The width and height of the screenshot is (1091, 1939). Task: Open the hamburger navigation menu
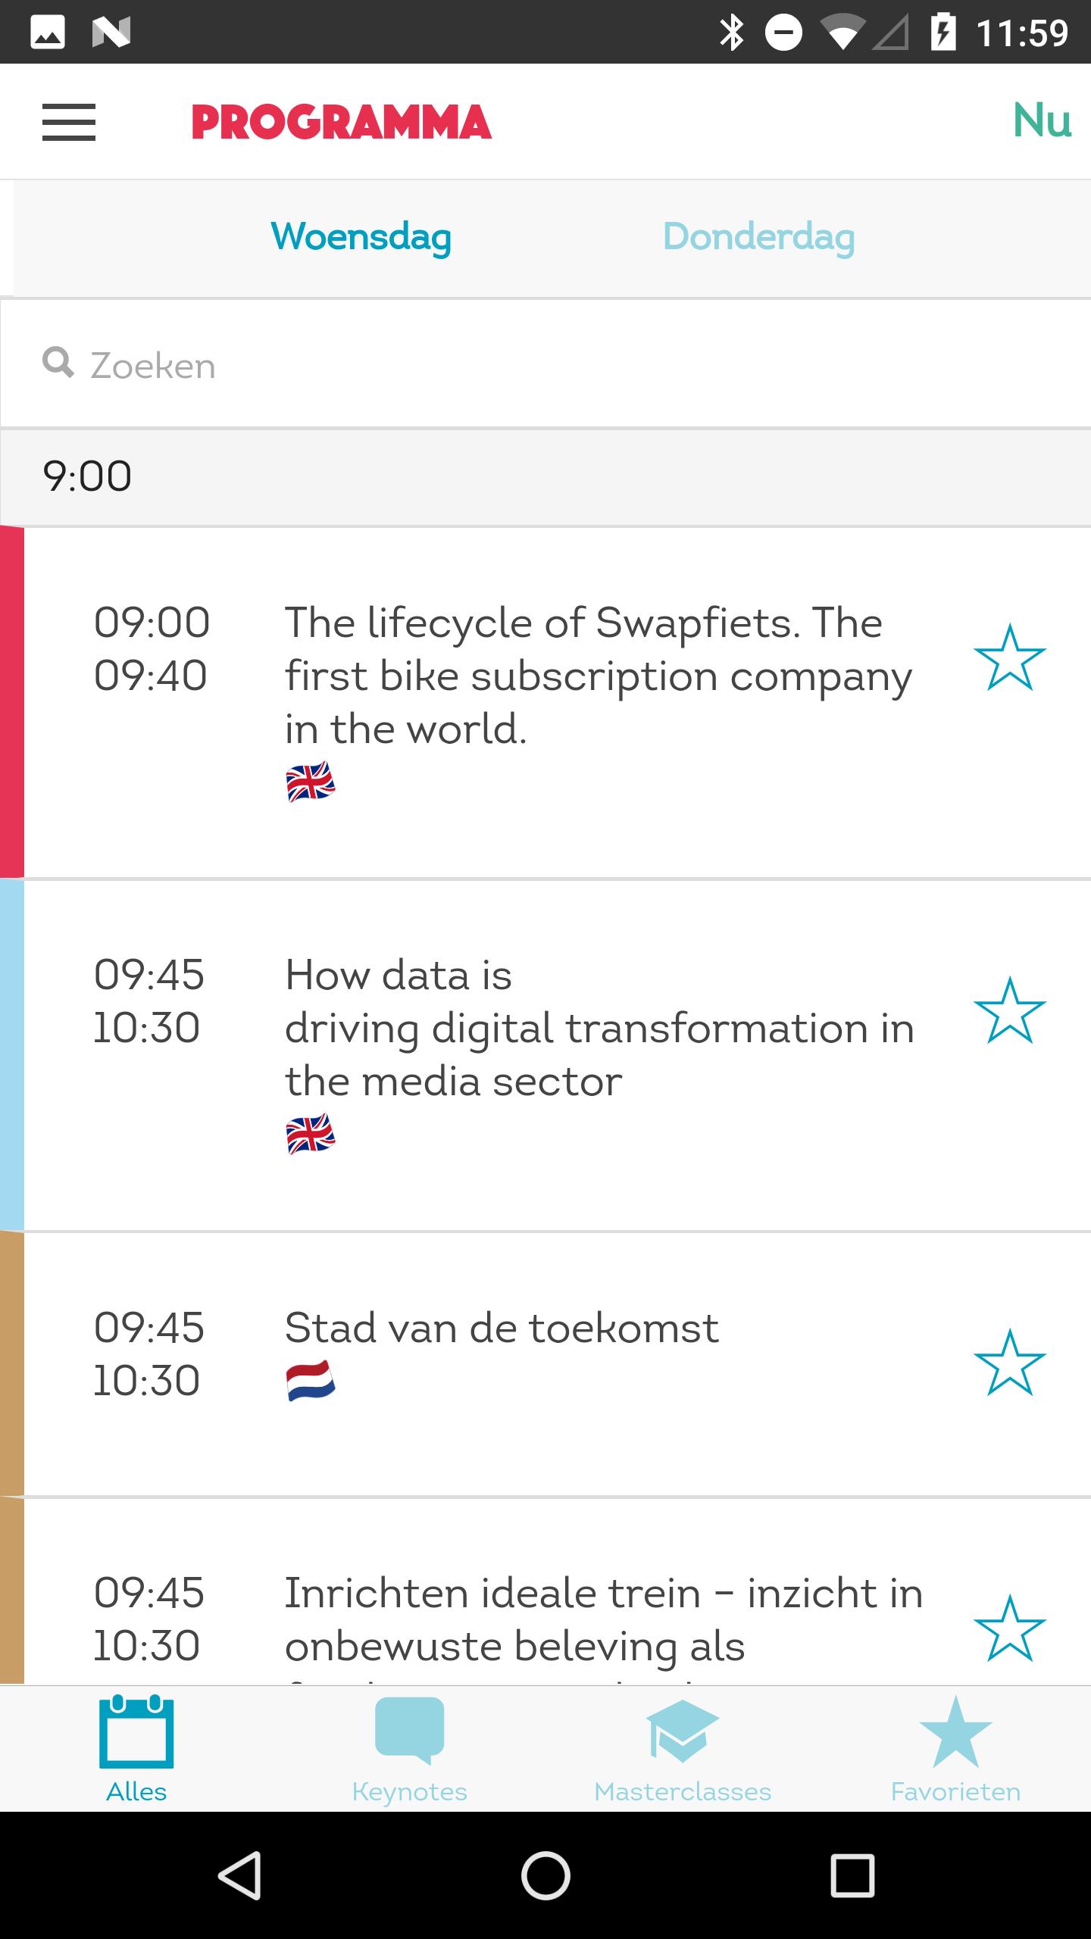click(x=69, y=123)
